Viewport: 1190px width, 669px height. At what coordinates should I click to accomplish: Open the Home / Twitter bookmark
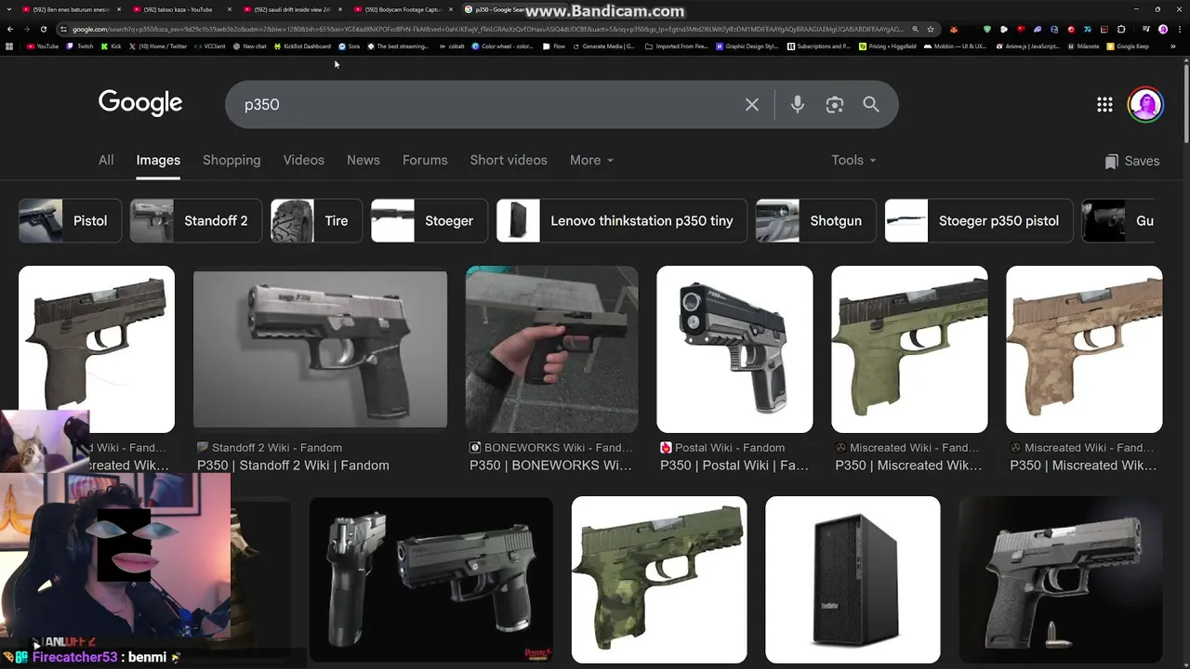click(x=158, y=46)
